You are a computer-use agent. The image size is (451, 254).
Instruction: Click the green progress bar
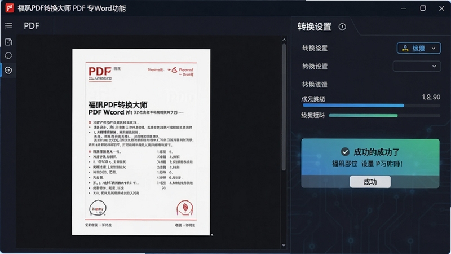click(x=384, y=116)
